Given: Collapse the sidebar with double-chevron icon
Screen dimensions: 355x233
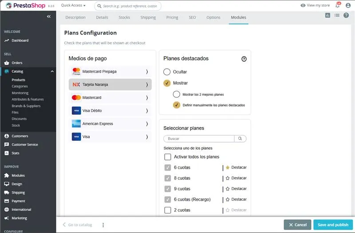Looking at the screenshot, I should (49, 16).
